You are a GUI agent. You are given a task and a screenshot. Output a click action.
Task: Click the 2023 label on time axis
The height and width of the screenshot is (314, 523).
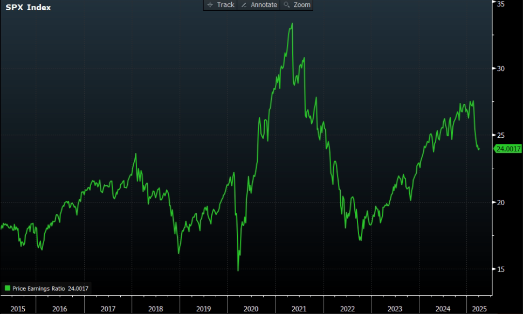(395, 309)
